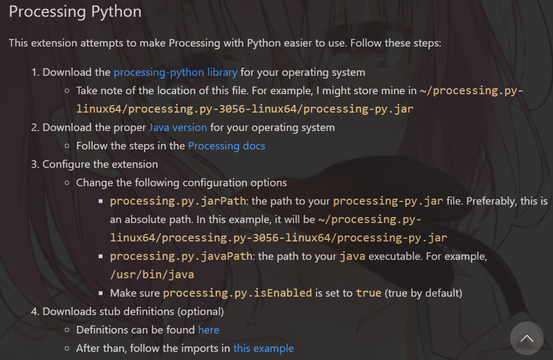The width and height of the screenshot is (553, 360).
Task: Open the stub definitions 'here' link
Action: pyautogui.click(x=209, y=330)
